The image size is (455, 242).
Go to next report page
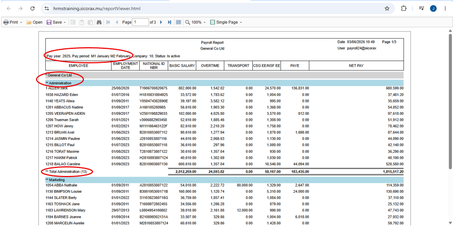(x=161, y=23)
